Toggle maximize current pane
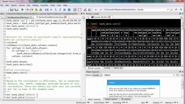The image size is (185, 104). 75,10
